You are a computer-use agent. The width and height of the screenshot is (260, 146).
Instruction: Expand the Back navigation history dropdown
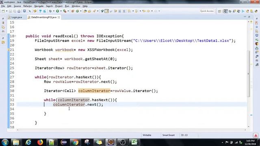pos(152,11)
